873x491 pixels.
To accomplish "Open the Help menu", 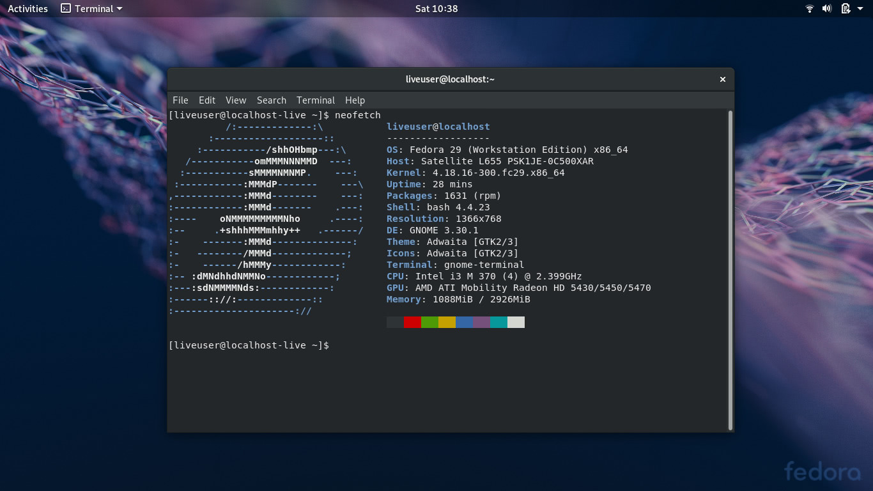I will (355, 100).
